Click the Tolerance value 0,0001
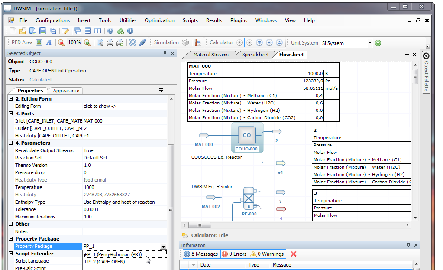The height and width of the screenshot is (270, 443). tap(91, 209)
